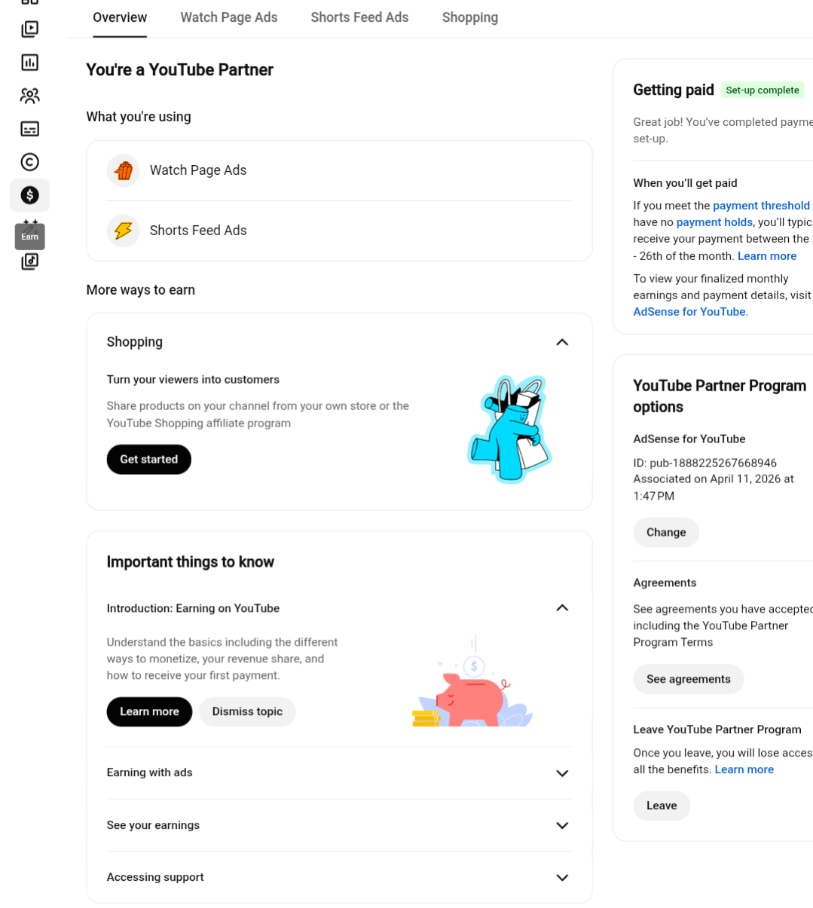Open the Copyright icon in sidebar

tap(29, 162)
